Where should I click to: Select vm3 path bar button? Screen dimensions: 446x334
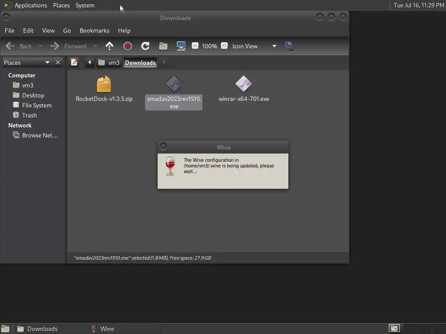pos(109,63)
